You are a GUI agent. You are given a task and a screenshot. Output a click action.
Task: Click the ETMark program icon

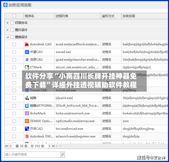tap(27, 67)
